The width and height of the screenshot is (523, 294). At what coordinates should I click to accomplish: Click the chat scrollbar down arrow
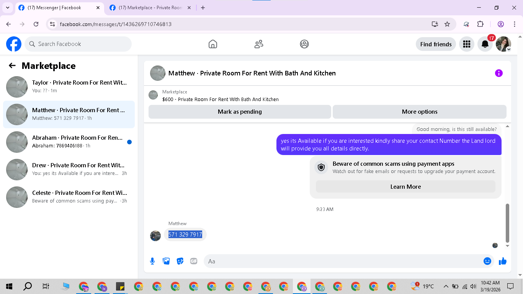(508, 246)
